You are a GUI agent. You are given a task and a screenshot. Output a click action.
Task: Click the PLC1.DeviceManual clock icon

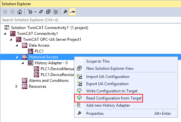36,69
